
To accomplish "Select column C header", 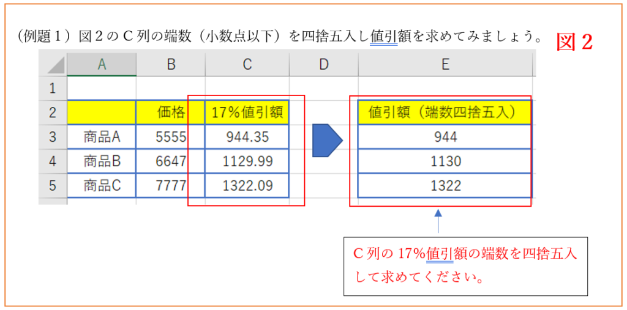I will point(247,64).
